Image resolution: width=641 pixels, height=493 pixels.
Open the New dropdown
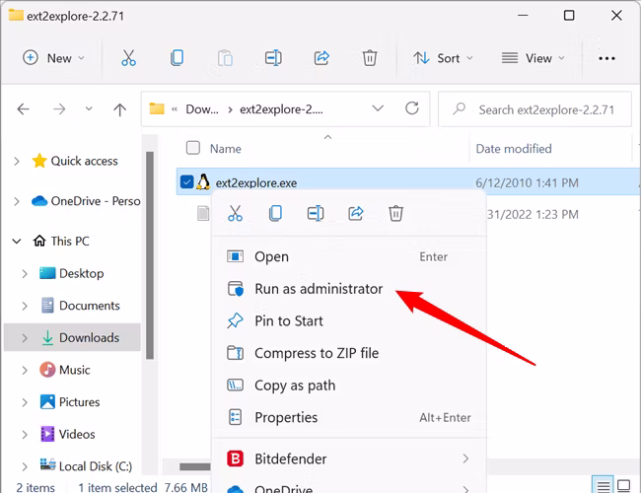click(x=53, y=58)
